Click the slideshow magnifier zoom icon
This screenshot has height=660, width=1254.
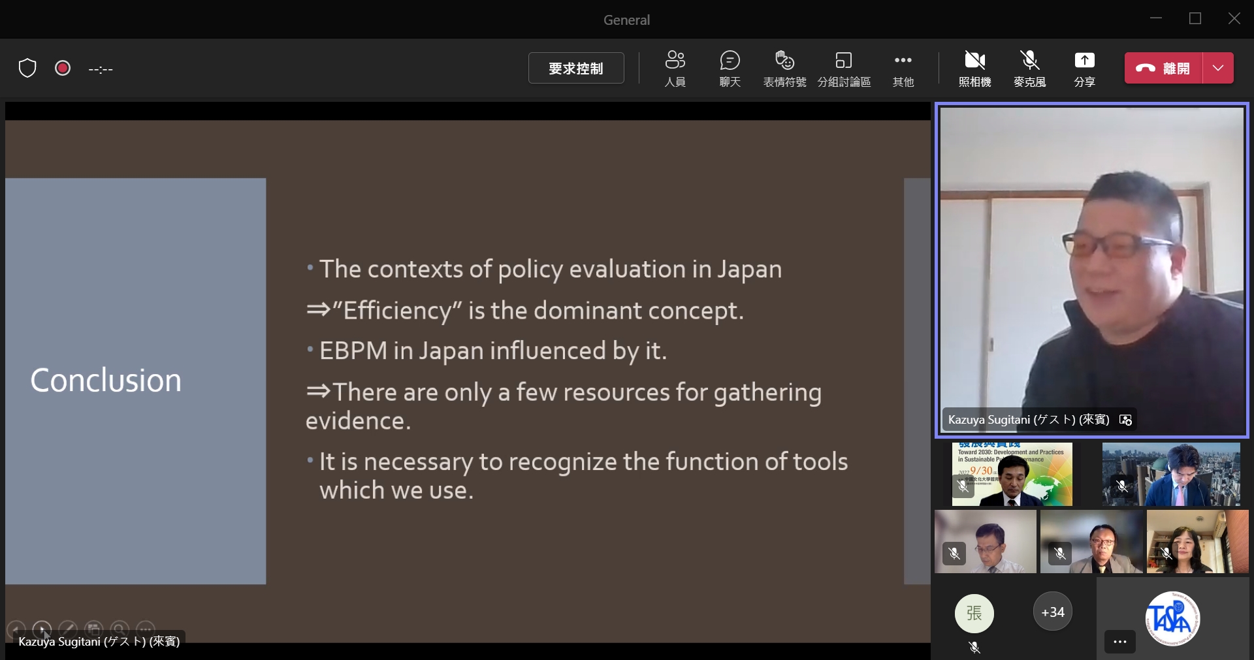click(120, 629)
